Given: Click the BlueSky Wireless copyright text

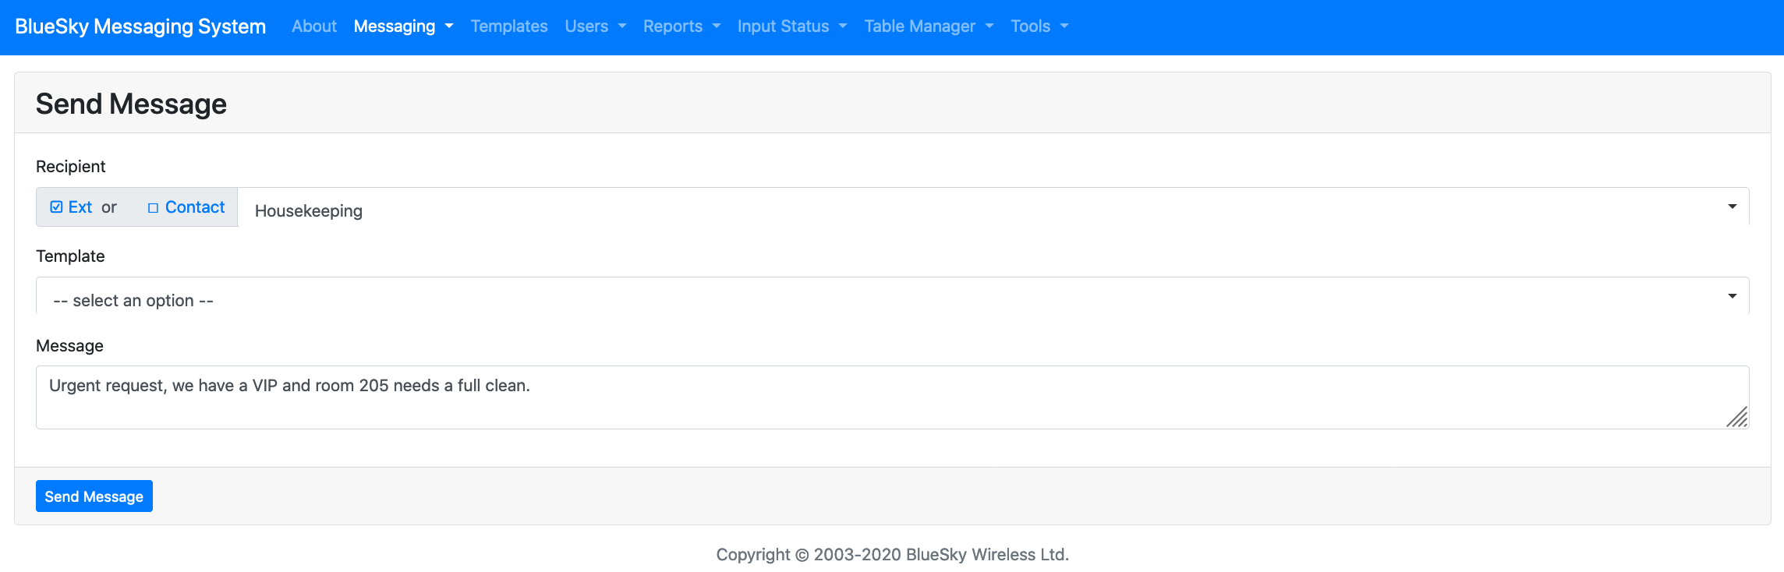Looking at the screenshot, I should 893,555.
